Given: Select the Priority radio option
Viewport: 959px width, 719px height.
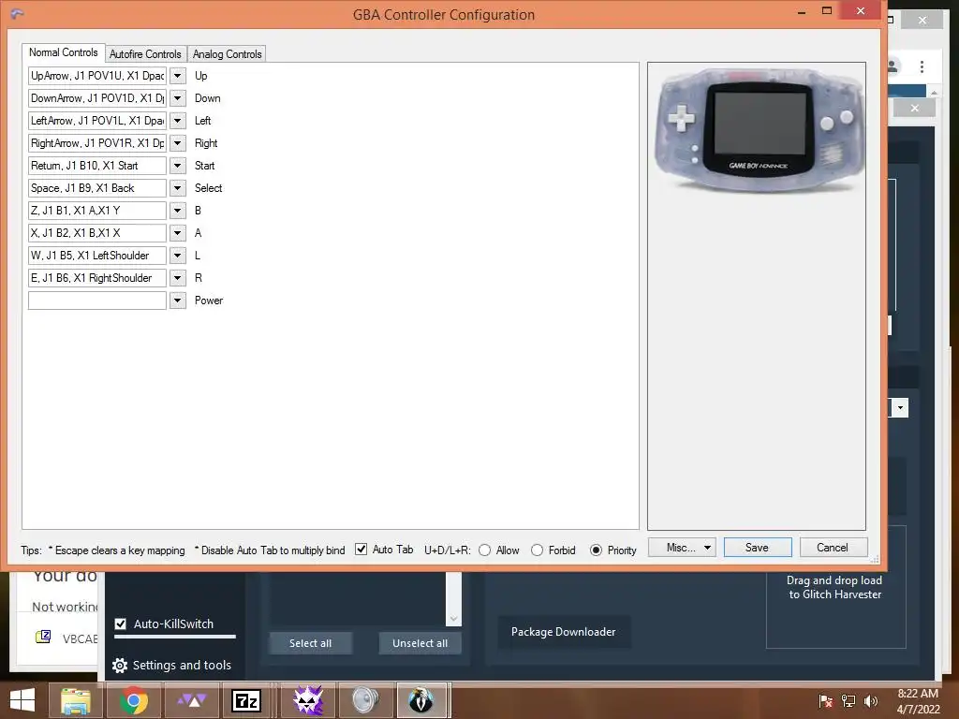Looking at the screenshot, I should click(x=596, y=550).
